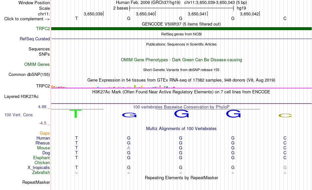Open the RefSeq Curated track label
This screenshot has height=190, width=312.
tap(35, 39)
